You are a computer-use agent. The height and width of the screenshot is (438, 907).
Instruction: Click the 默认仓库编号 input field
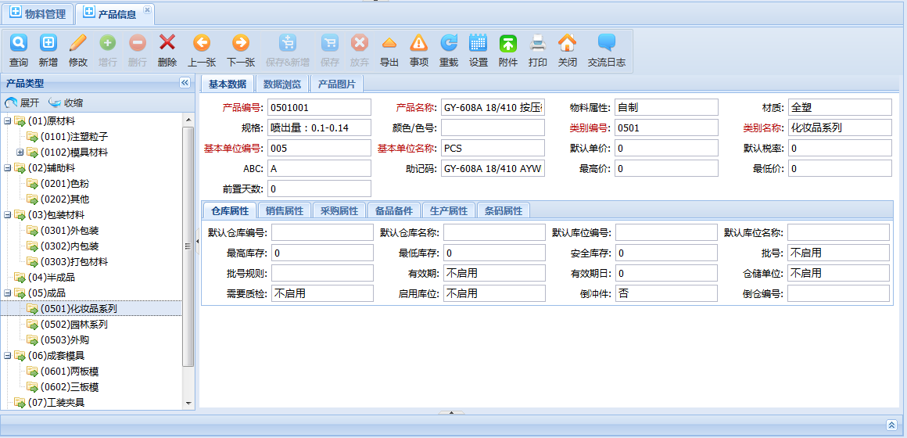tap(322, 232)
